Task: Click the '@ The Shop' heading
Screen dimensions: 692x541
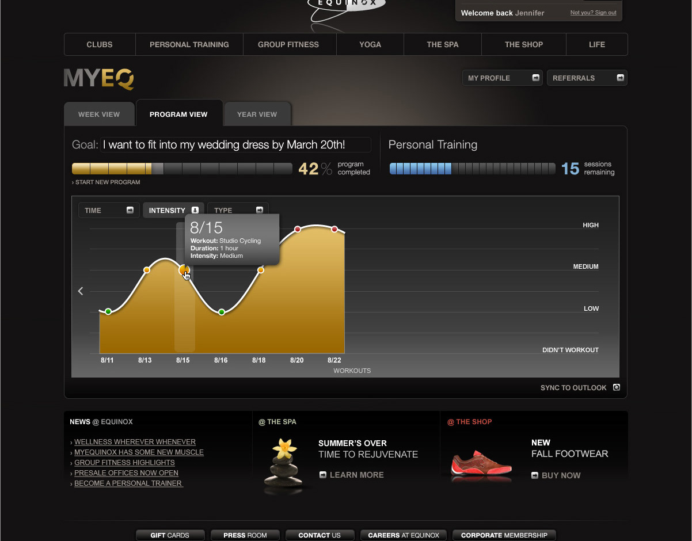Action: click(470, 422)
